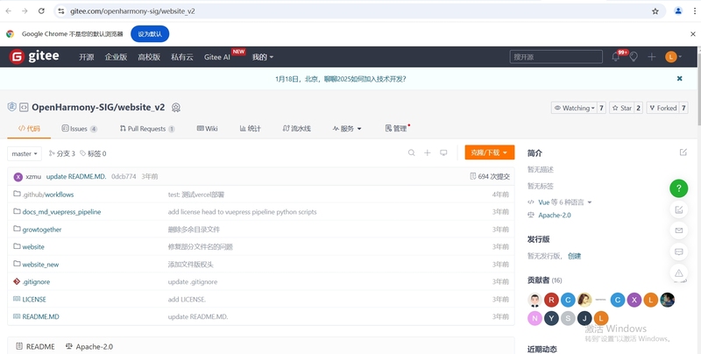This screenshot has width=701, height=354.
Task: Open the docs_md_vuepress_pipeline folder
Action: coord(61,212)
